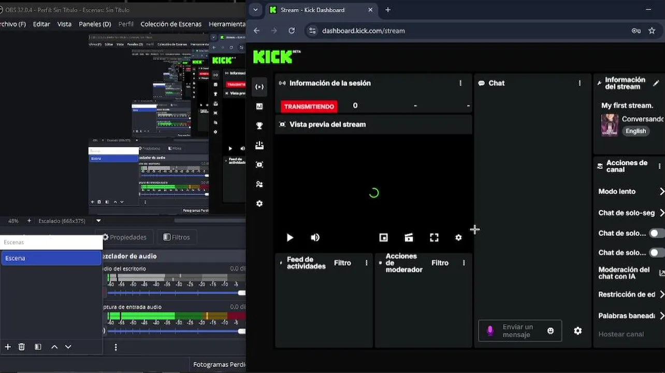Open stream preview player settings gear

tap(458, 237)
